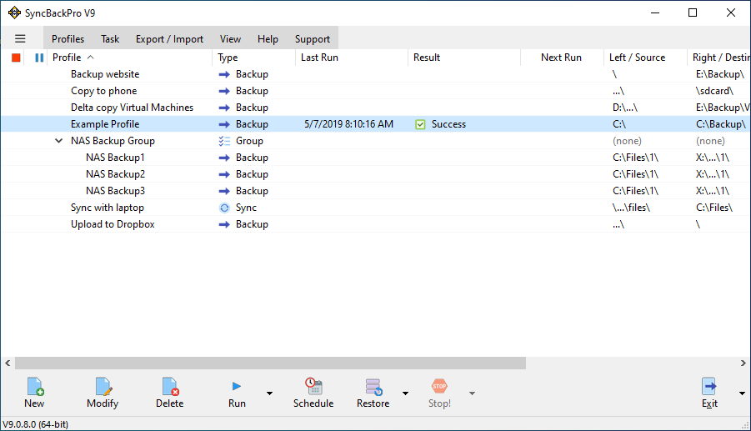Click the blue pause-all icon
This screenshot has height=431, width=751.
pos(39,58)
